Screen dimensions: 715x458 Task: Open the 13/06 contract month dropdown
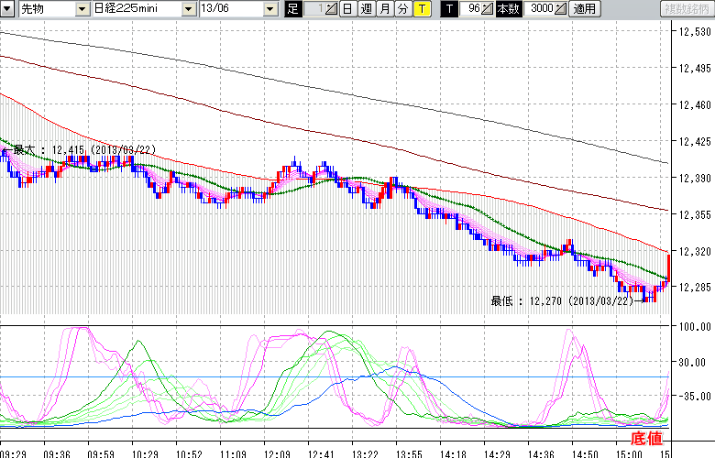pyautogui.click(x=269, y=9)
